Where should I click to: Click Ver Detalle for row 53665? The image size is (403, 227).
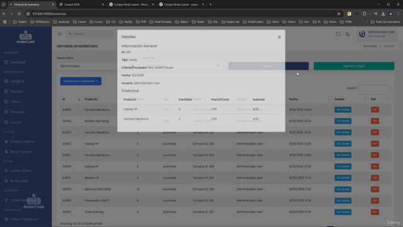click(343, 110)
